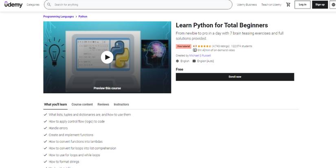The height and width of the screenshot is (168, 336).
Task: Open Teach on Udemy link
Action: point(271,4)
